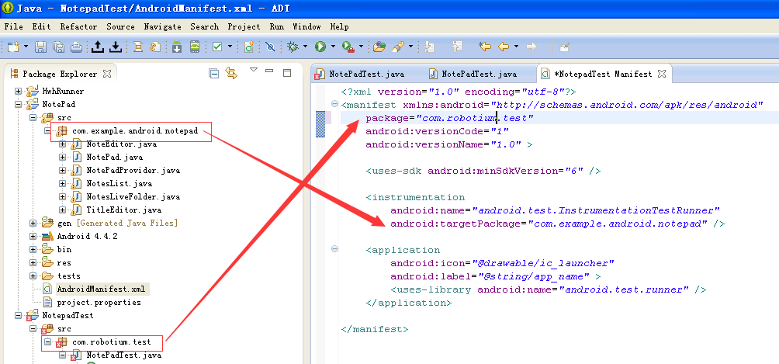Click the skip all breakpoints icon
Screen dimensions: 779x364
tap(270, 47)
